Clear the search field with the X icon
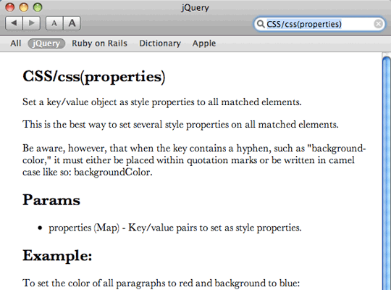This screenshot has height=290, width=391. 378,24
